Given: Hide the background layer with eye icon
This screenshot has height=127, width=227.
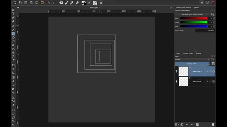Looking at the screenshot, I should click(x=177, y=81).
